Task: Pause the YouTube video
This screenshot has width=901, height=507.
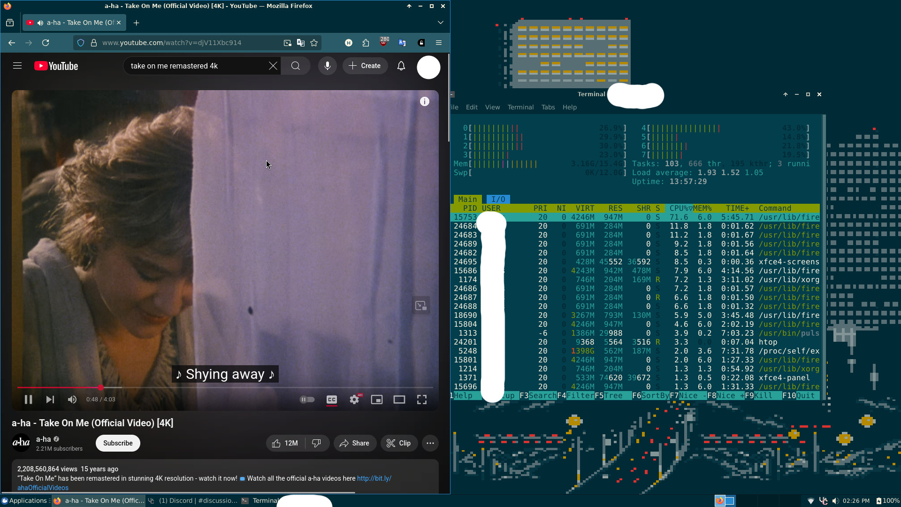Action: [x=28, y=399]
